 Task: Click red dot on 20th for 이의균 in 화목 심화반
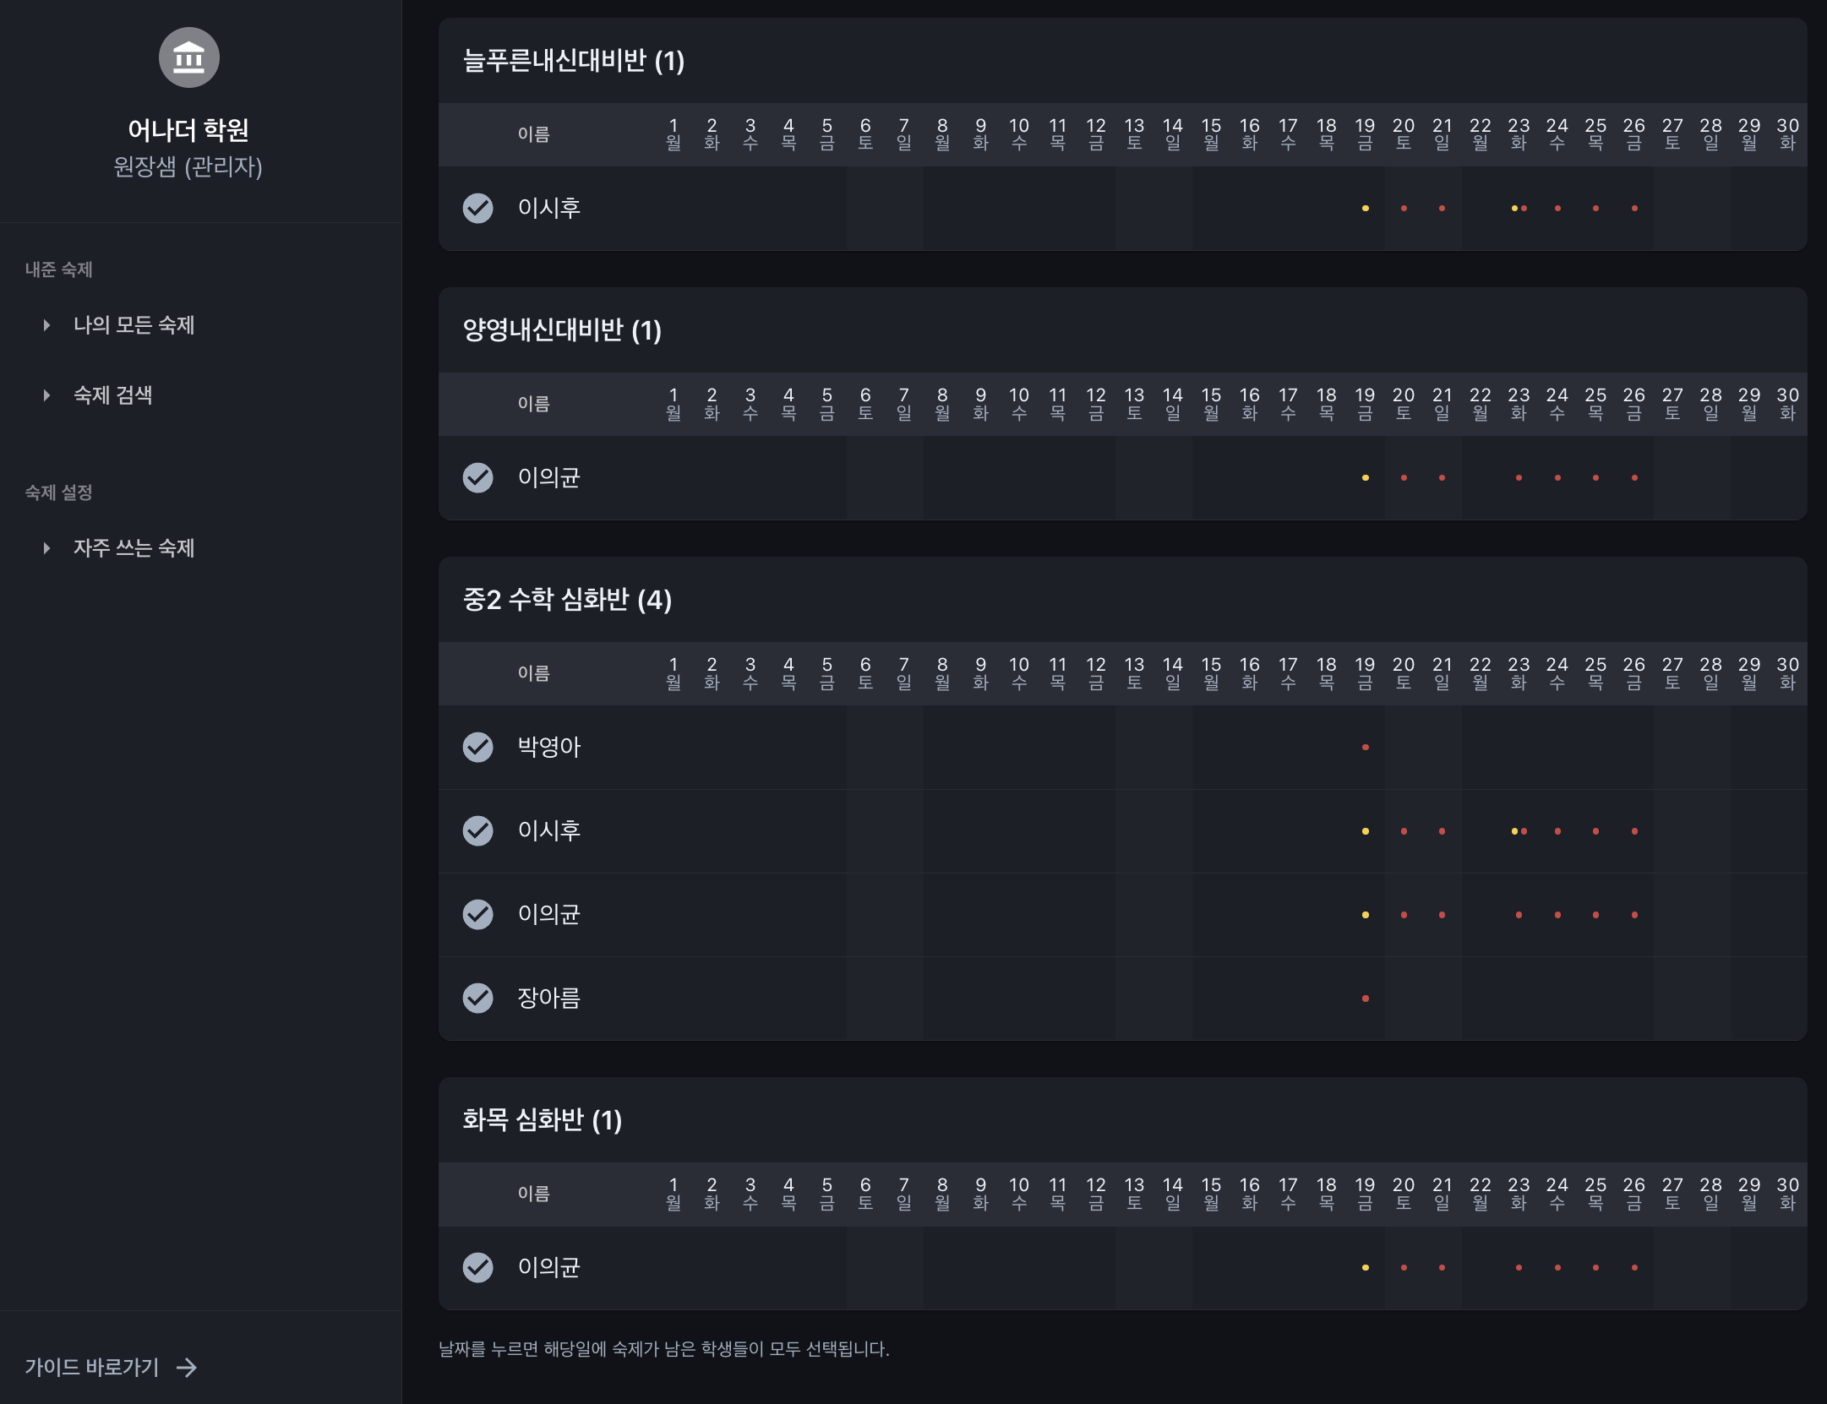(x=1404, y=1267)
